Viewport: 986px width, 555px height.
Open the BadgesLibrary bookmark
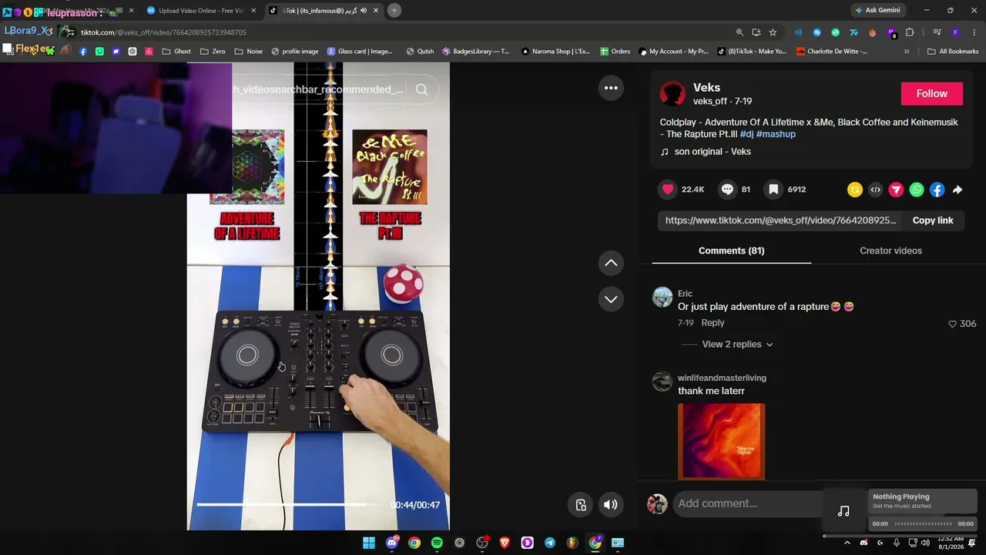point(475,52)
